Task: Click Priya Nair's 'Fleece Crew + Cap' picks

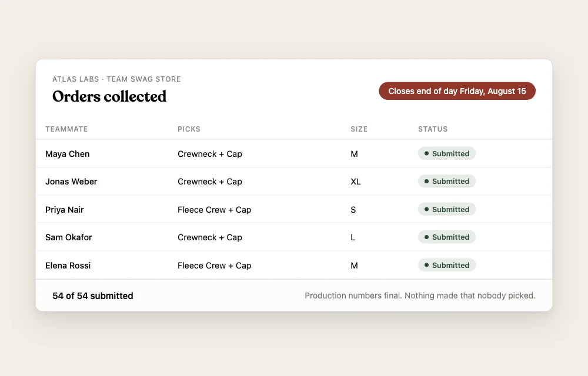Action: click(214, 210)
